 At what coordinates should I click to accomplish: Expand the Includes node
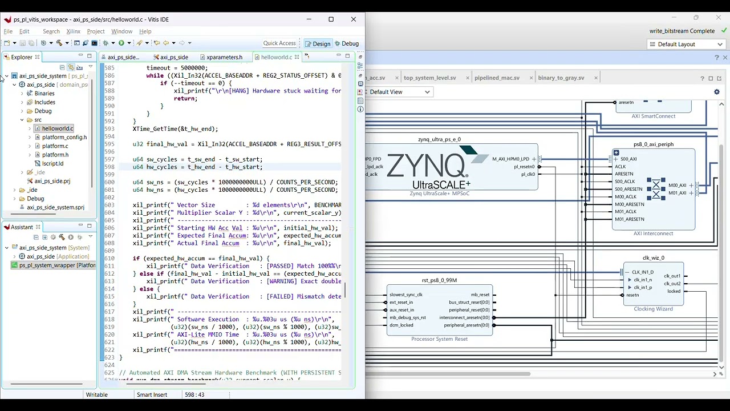(x=22, y=102)
